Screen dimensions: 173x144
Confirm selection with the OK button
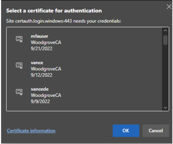point(126,131)
